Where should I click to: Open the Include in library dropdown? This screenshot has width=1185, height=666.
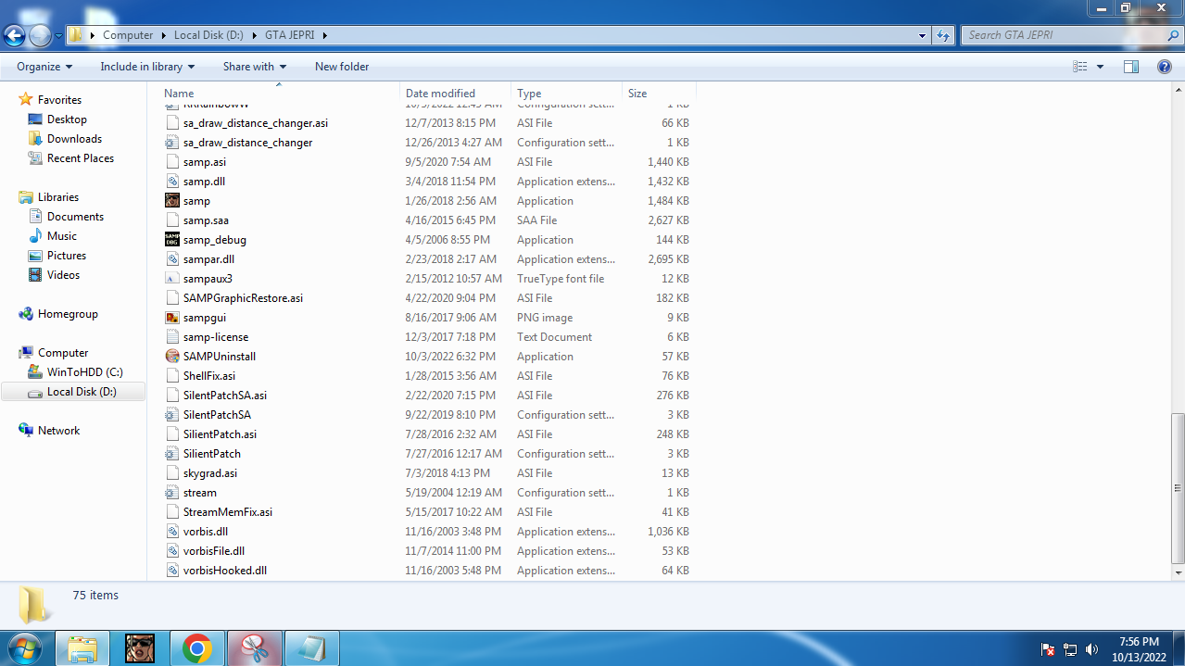tap(147, 67)
